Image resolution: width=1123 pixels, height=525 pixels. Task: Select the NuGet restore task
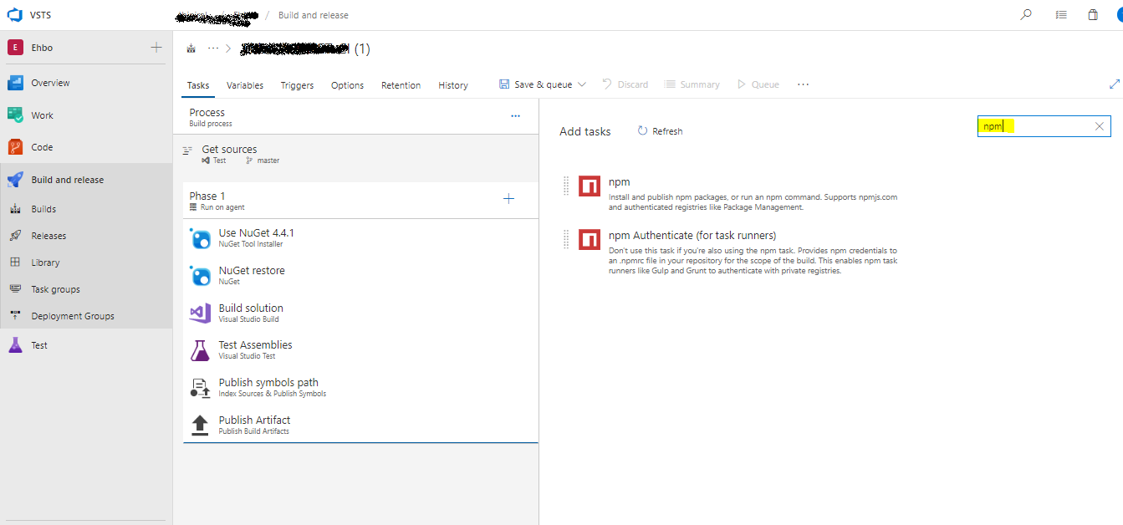(360, 276)
